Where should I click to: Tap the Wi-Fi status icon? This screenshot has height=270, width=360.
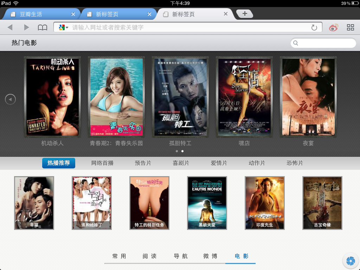16,3
